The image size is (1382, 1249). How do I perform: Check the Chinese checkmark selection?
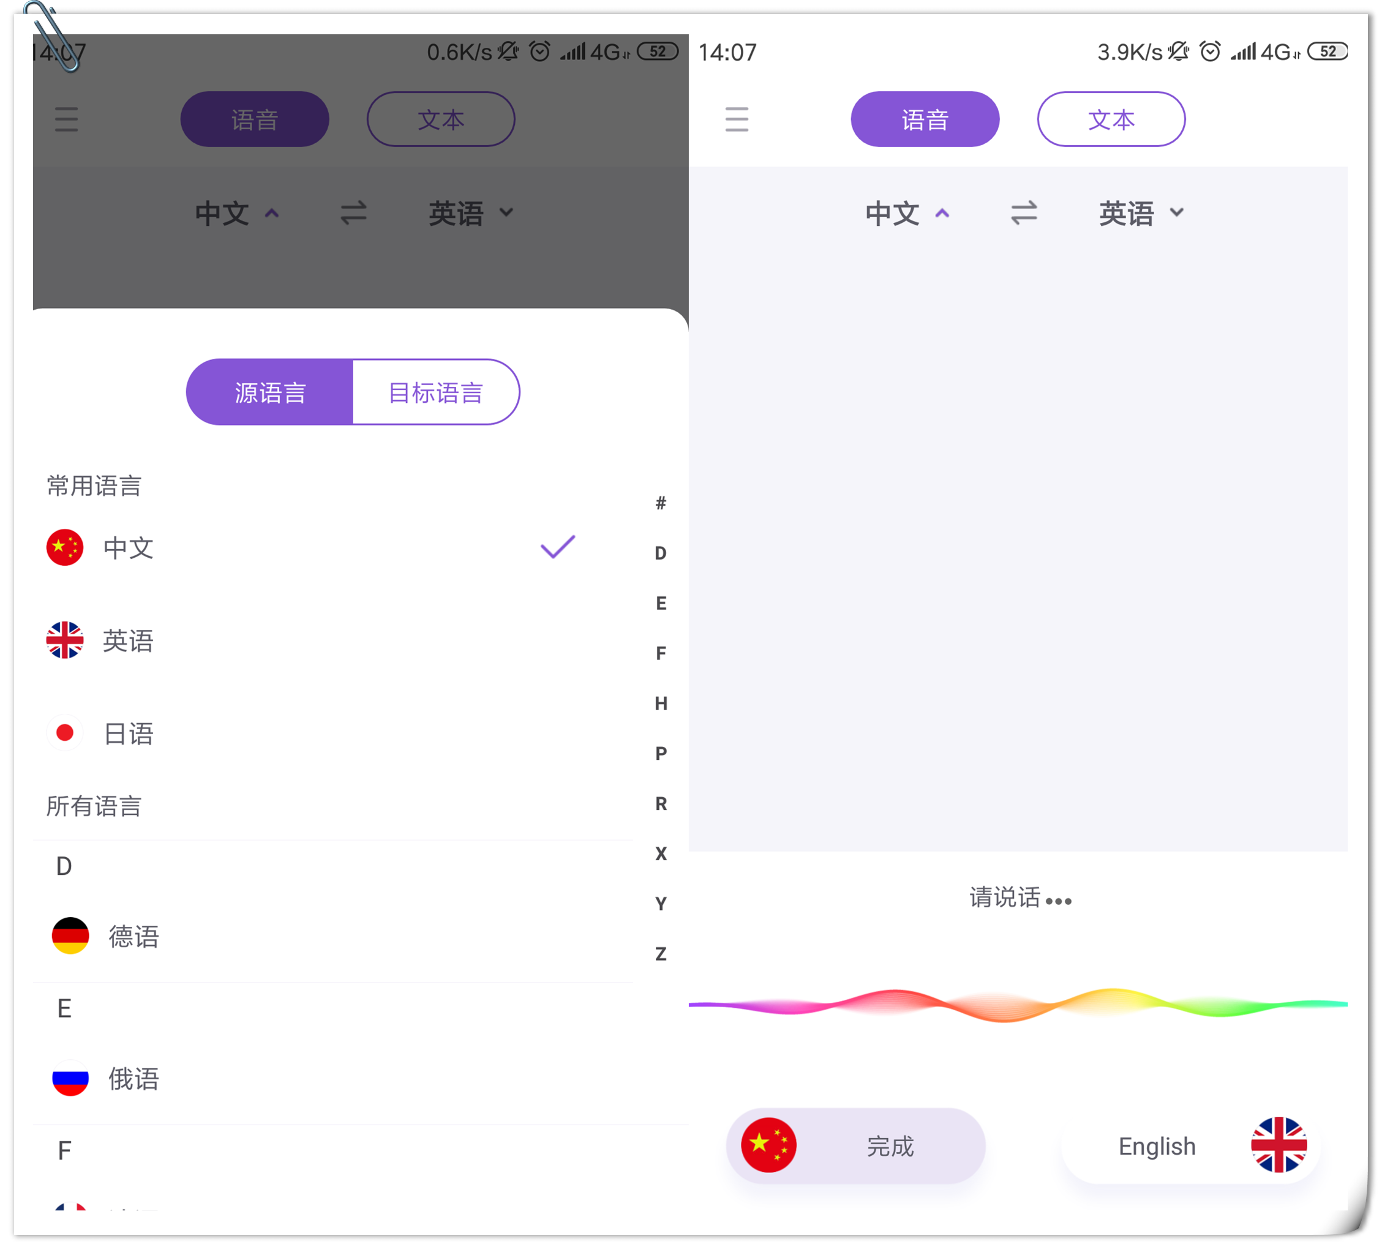tap(557, 549)
